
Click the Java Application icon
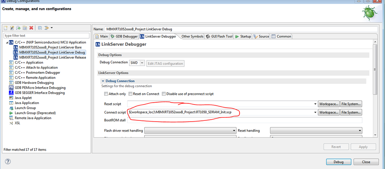click(11, 103)
